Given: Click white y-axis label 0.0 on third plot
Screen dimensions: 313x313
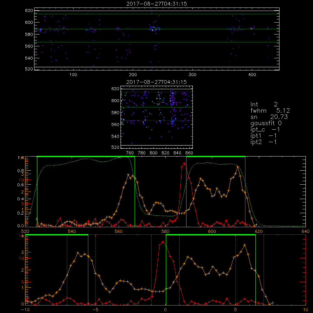Looking at the screenshot, I should 21,226.
